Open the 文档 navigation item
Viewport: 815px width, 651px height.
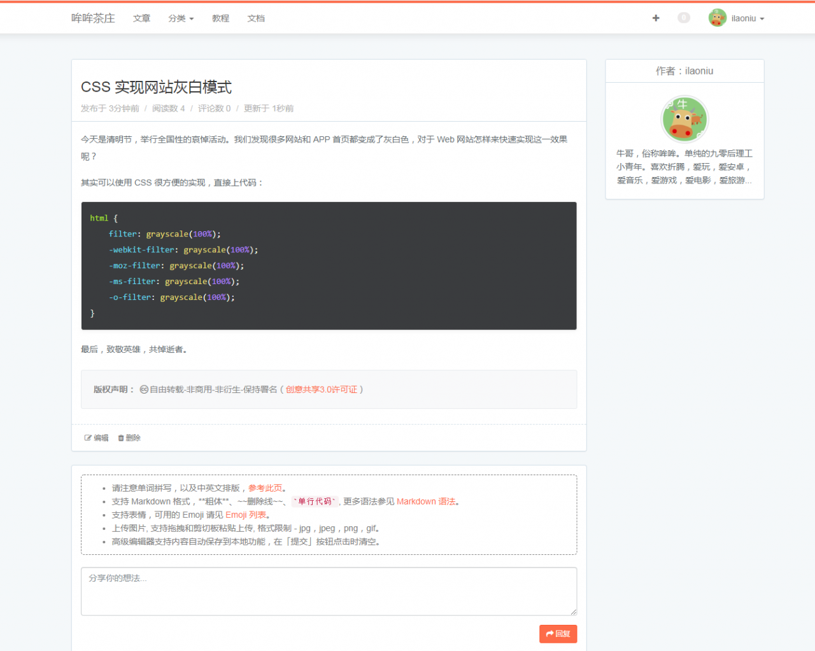256,18
